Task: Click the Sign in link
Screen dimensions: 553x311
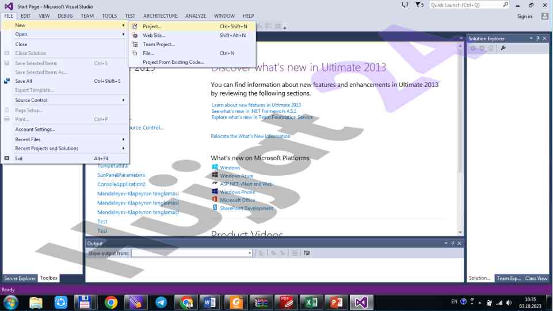Action: tap(524, 16)
